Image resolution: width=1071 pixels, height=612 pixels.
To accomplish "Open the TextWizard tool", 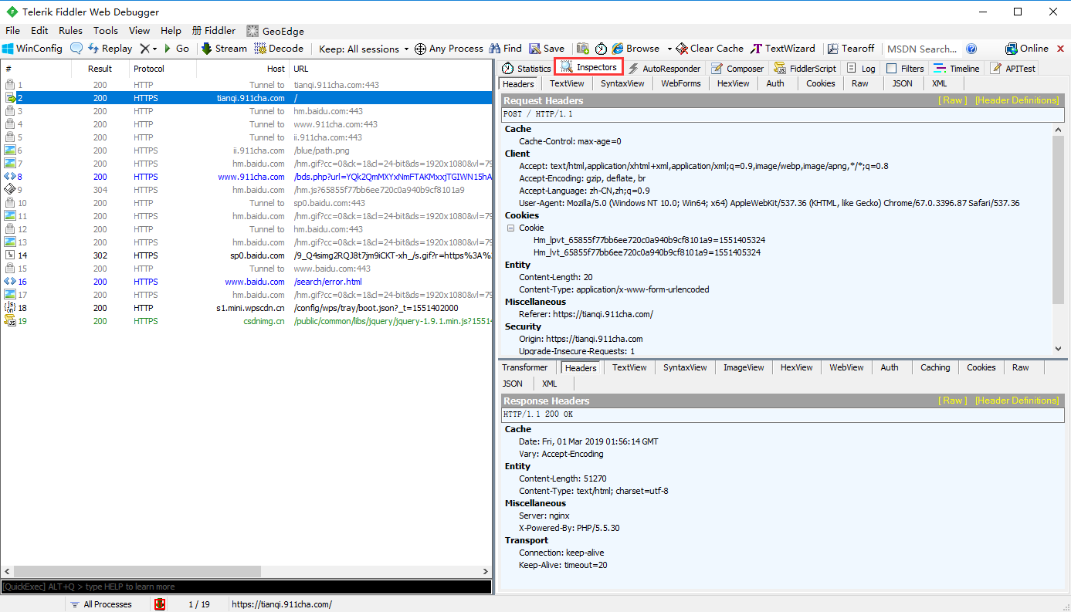I will point(782,48).
